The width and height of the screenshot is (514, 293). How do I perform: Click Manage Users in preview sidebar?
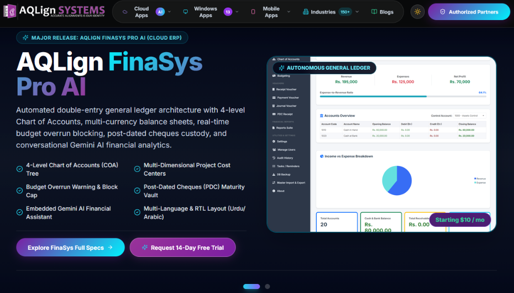tap(284, 150)
